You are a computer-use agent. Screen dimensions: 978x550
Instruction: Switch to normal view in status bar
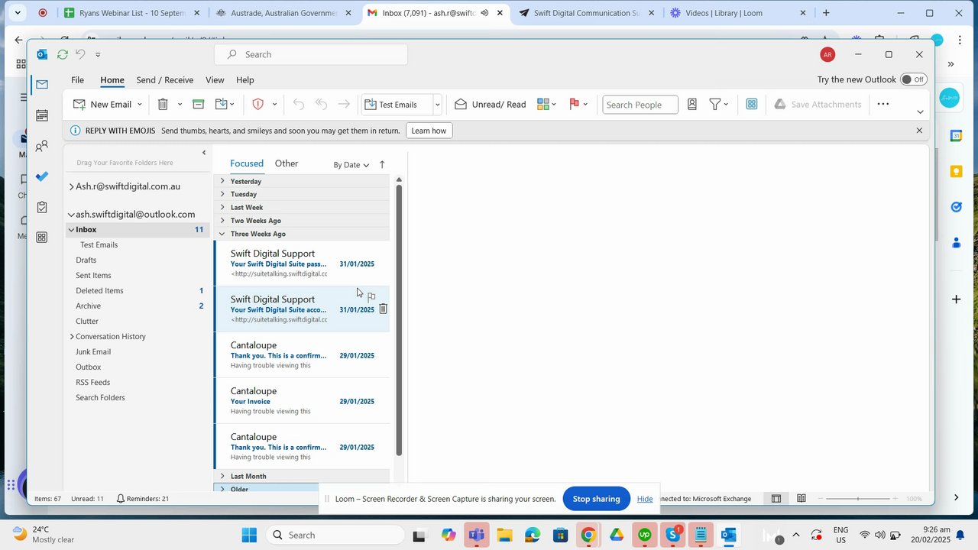pos(776,499)
